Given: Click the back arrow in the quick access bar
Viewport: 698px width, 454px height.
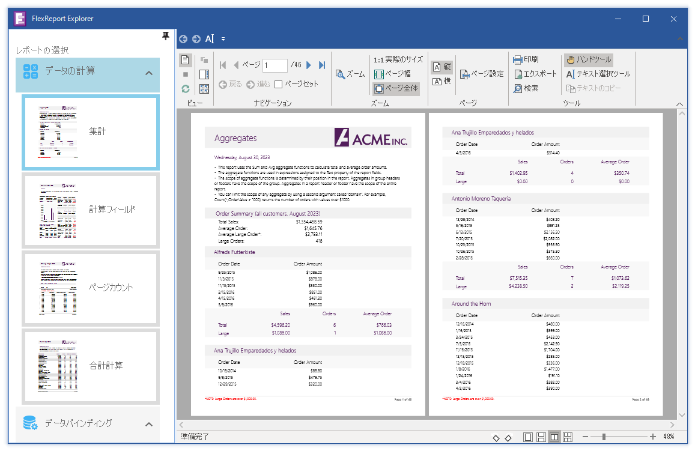Looking at the screenshot, I should coord(183,39).
